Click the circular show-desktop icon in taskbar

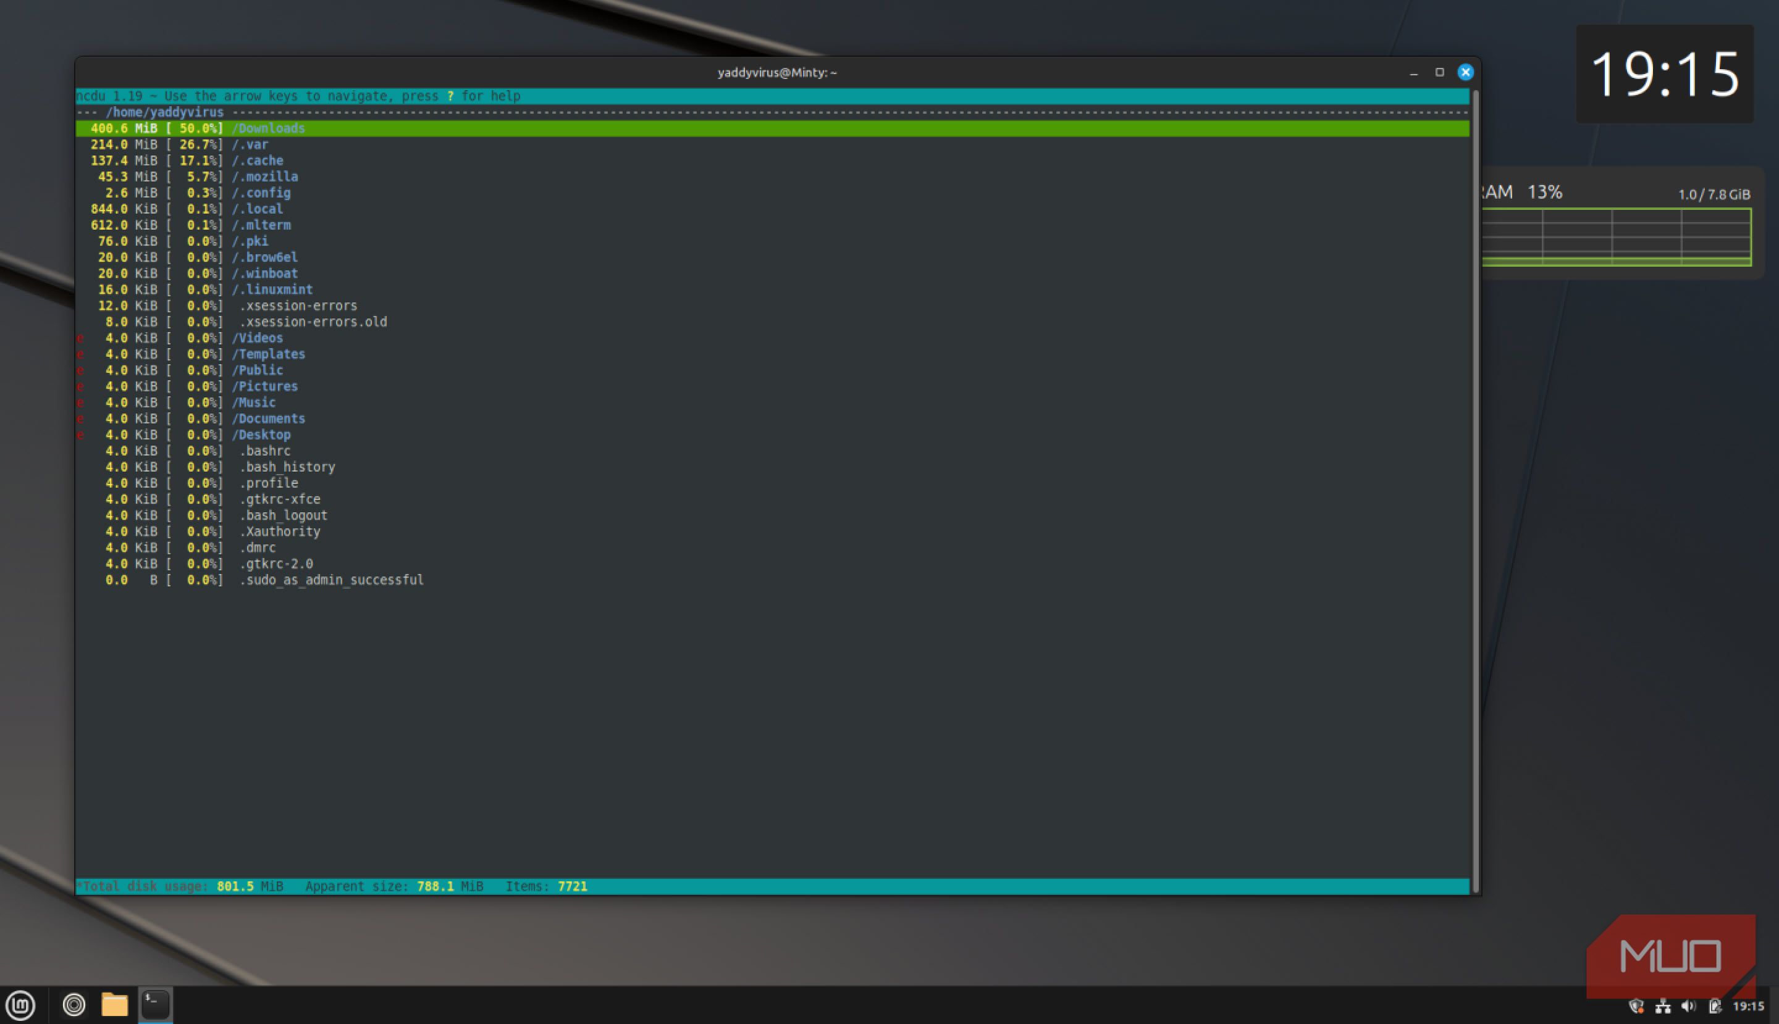click(x=74, y=1004)
